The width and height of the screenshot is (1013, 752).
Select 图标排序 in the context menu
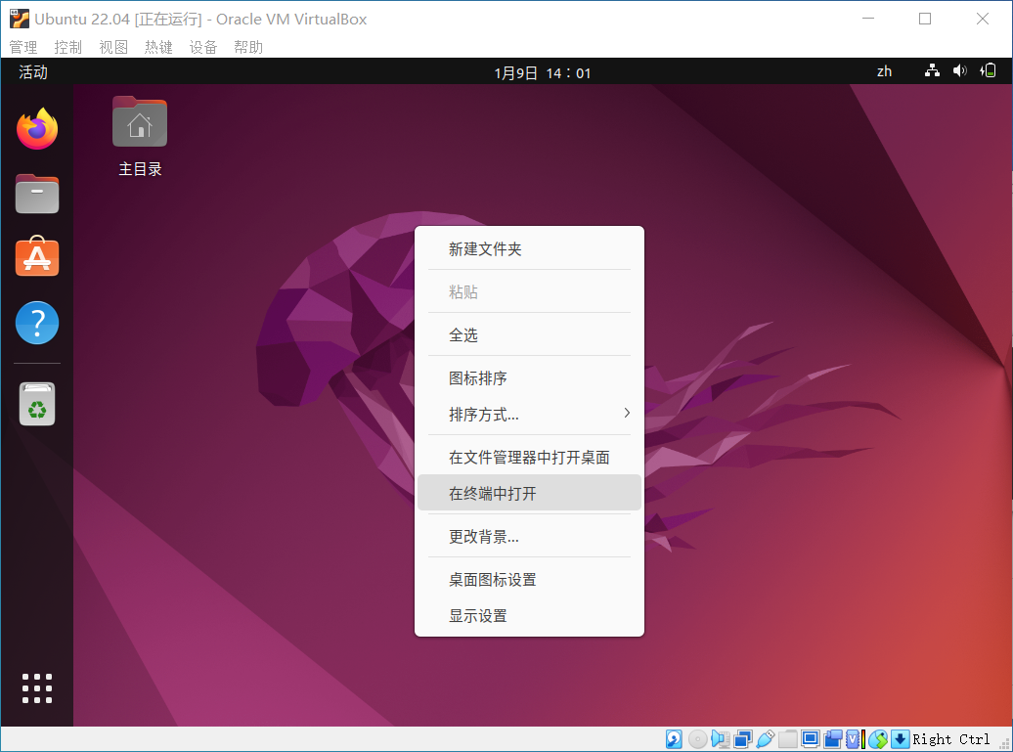click(x=529, y=377)
